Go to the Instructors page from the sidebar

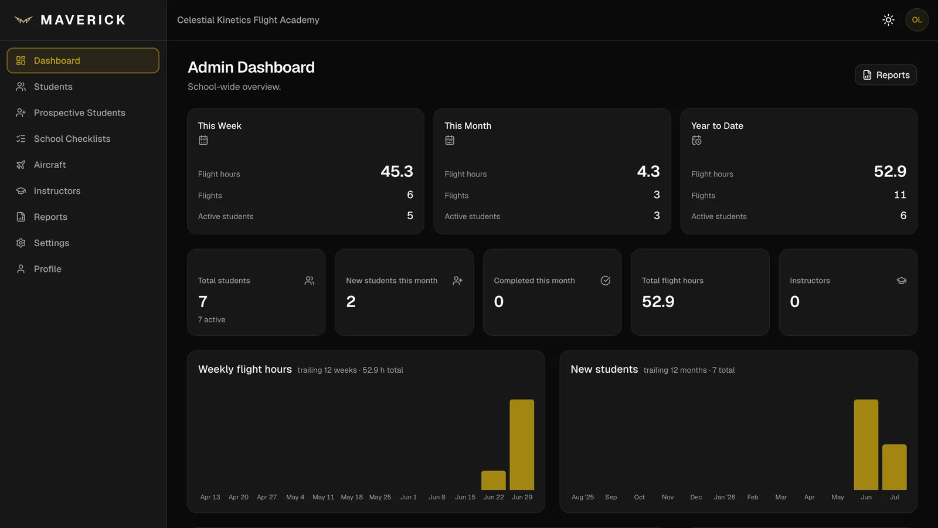pyautogui.click(x=83, y=191)
